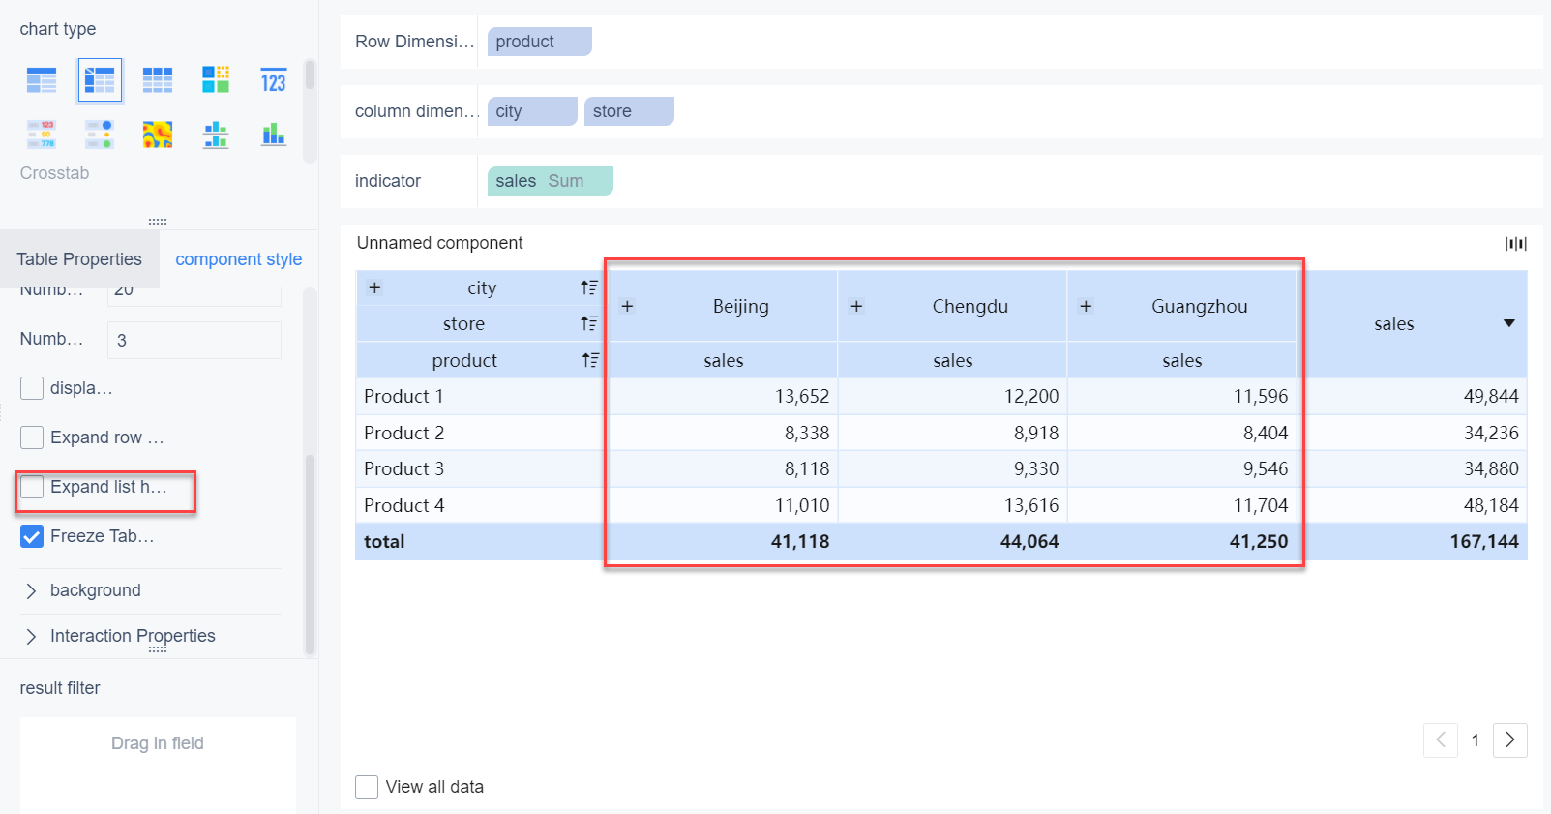Expand the Beijing column with plus
The image size is (1551, 814).
coord(627,306)
